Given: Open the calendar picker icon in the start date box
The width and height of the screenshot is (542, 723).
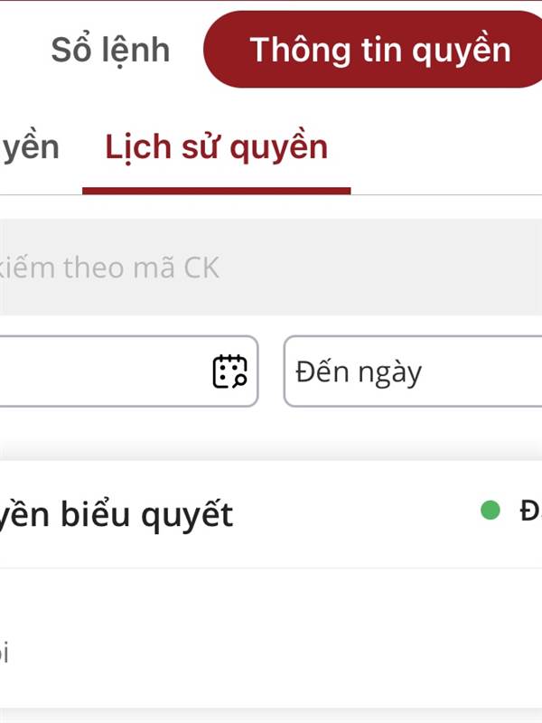Looking at the screenshot, I should point(230,371).
